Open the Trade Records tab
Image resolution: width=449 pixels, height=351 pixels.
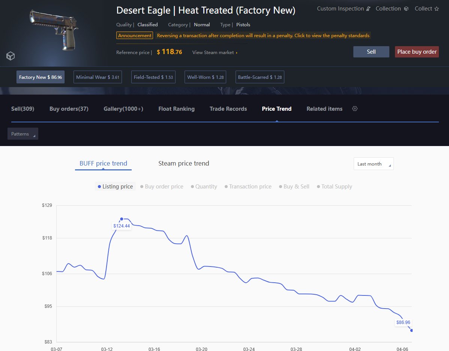[x=228, y=109]
